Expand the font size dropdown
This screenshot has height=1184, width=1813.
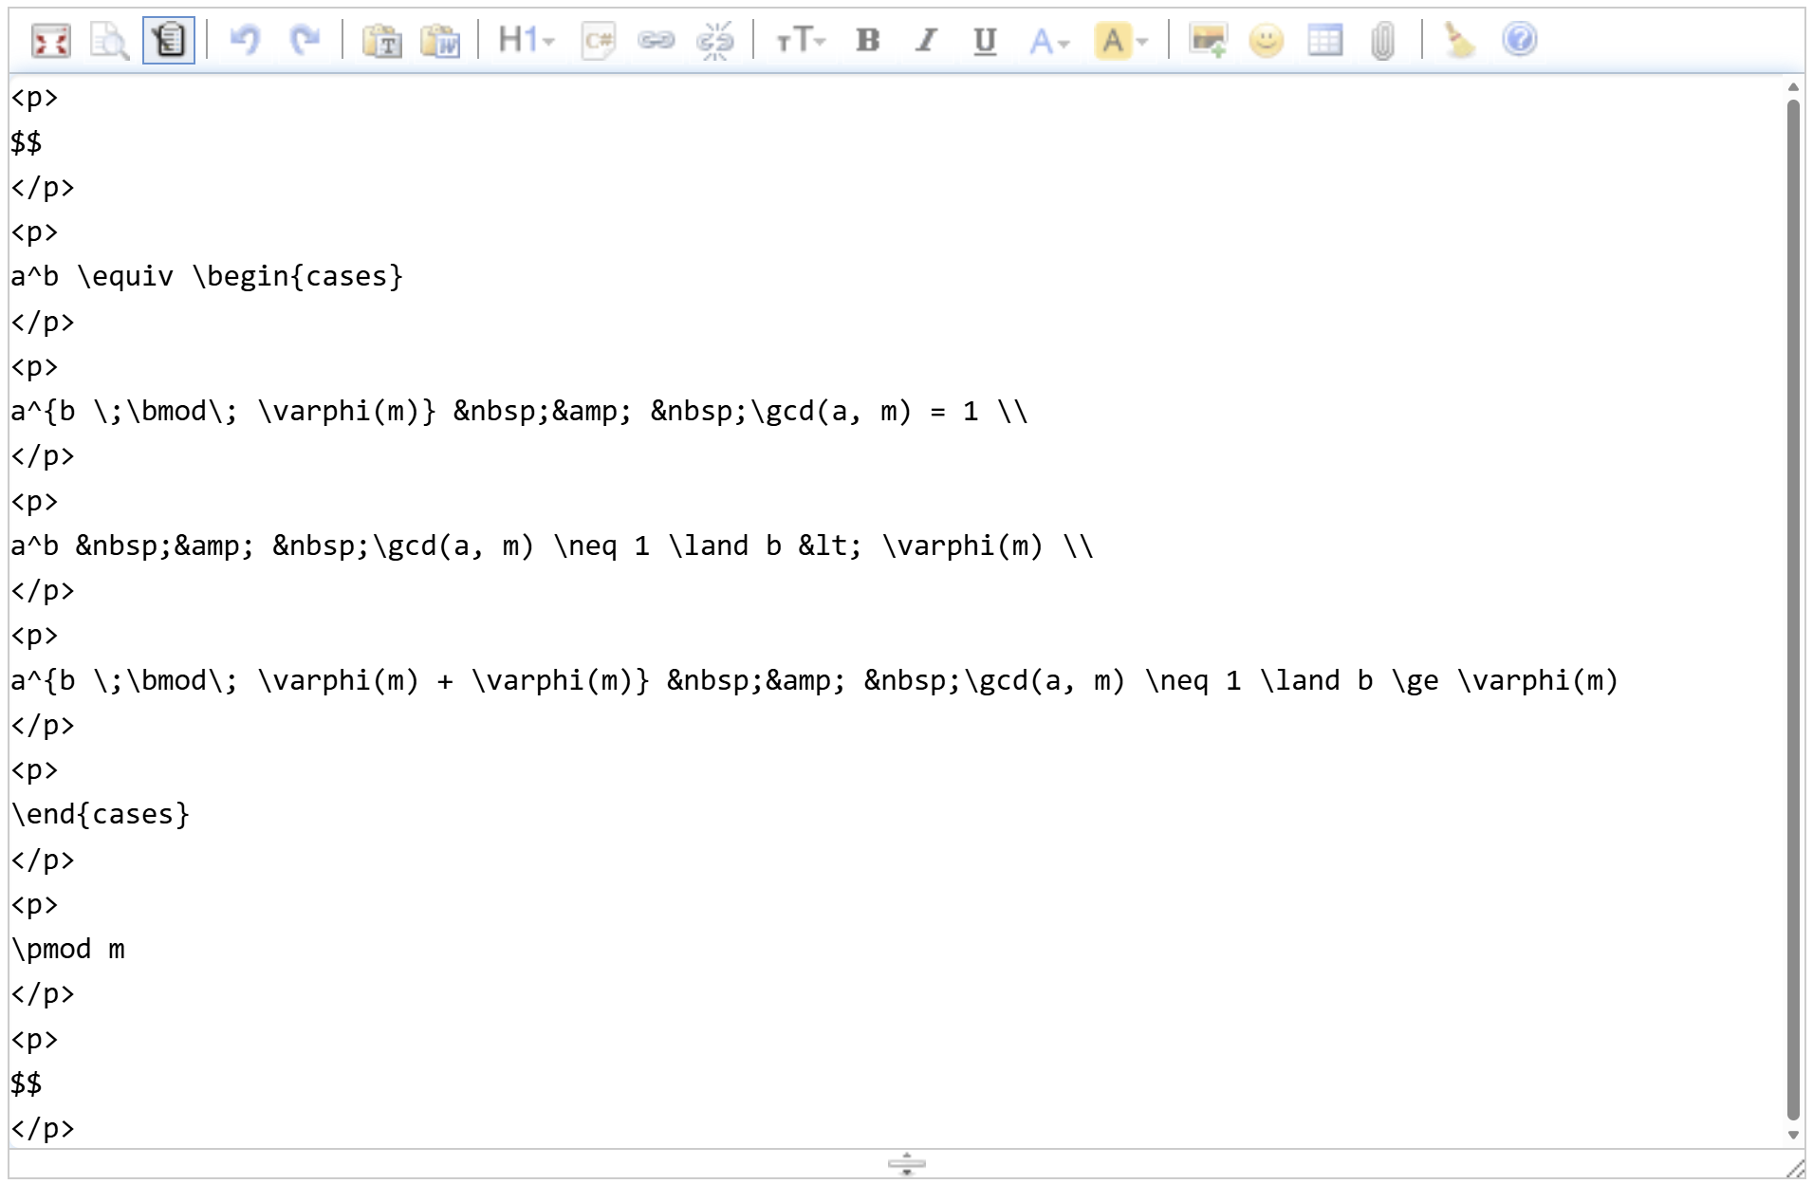801,41
